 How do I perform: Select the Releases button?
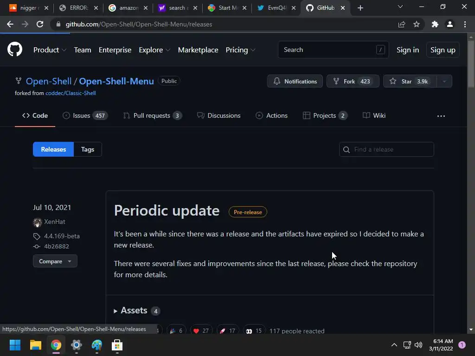pyautogui.click(x=53, y=150)
